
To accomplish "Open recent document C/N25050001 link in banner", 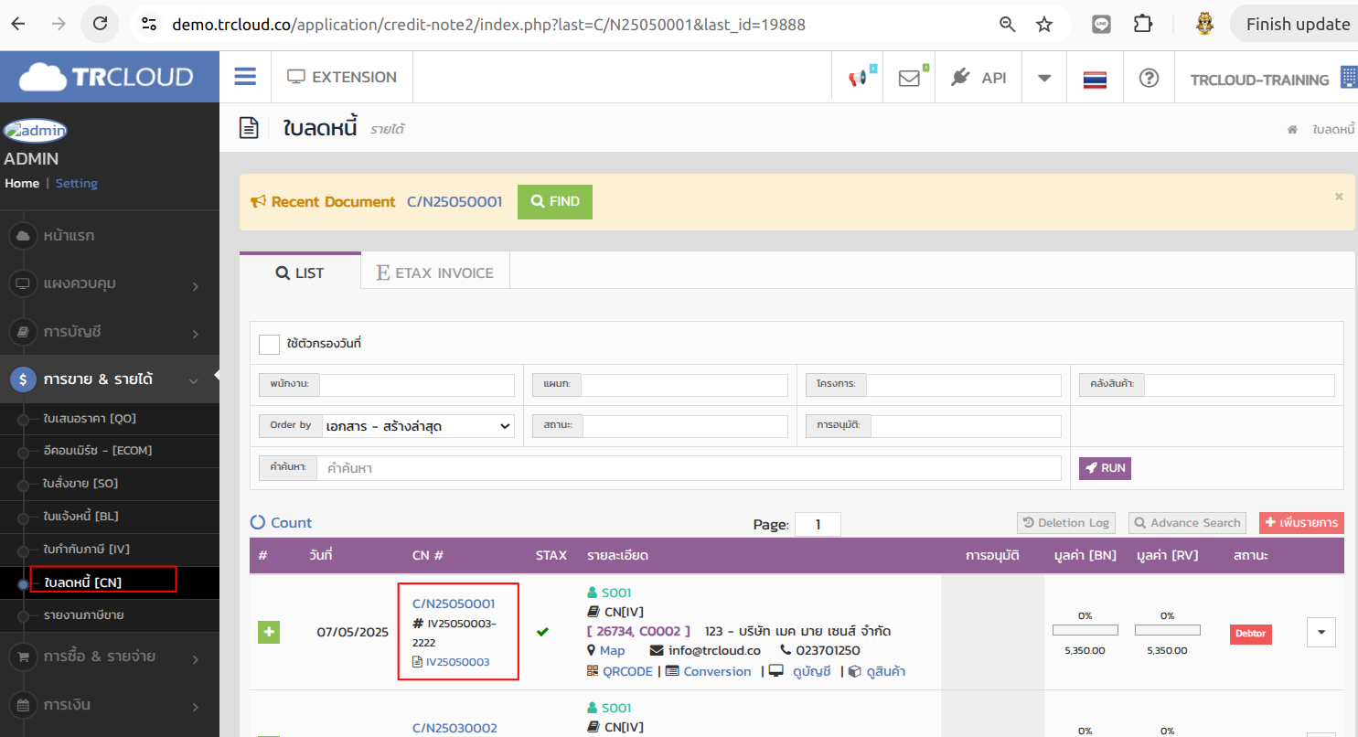I will (x=454, y=202).
